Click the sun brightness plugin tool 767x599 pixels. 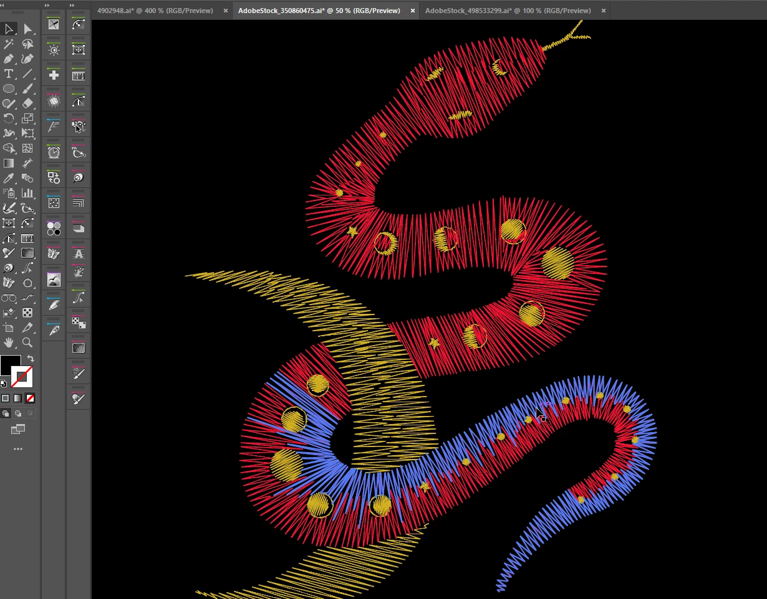click(x=54, y=50)
